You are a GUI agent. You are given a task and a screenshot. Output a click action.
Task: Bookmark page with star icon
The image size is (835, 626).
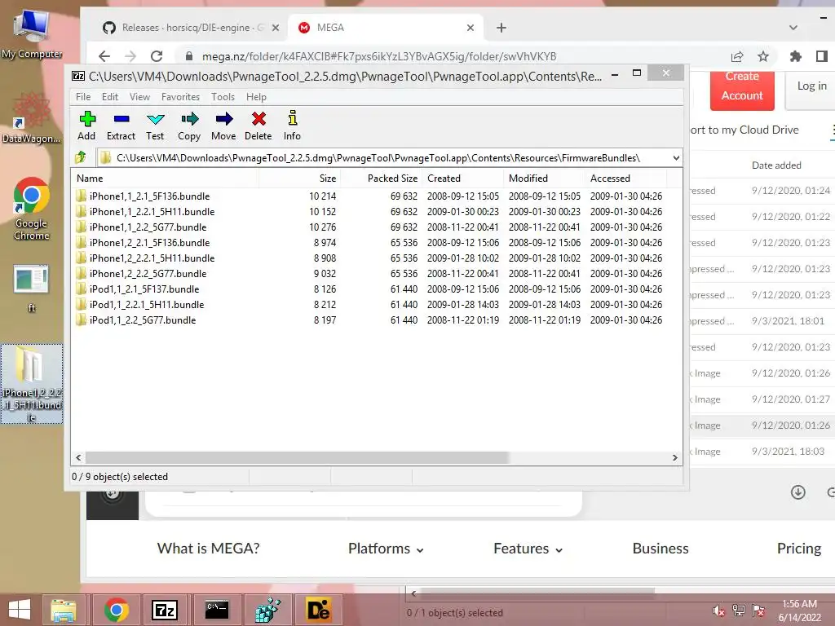pos(763,56)
